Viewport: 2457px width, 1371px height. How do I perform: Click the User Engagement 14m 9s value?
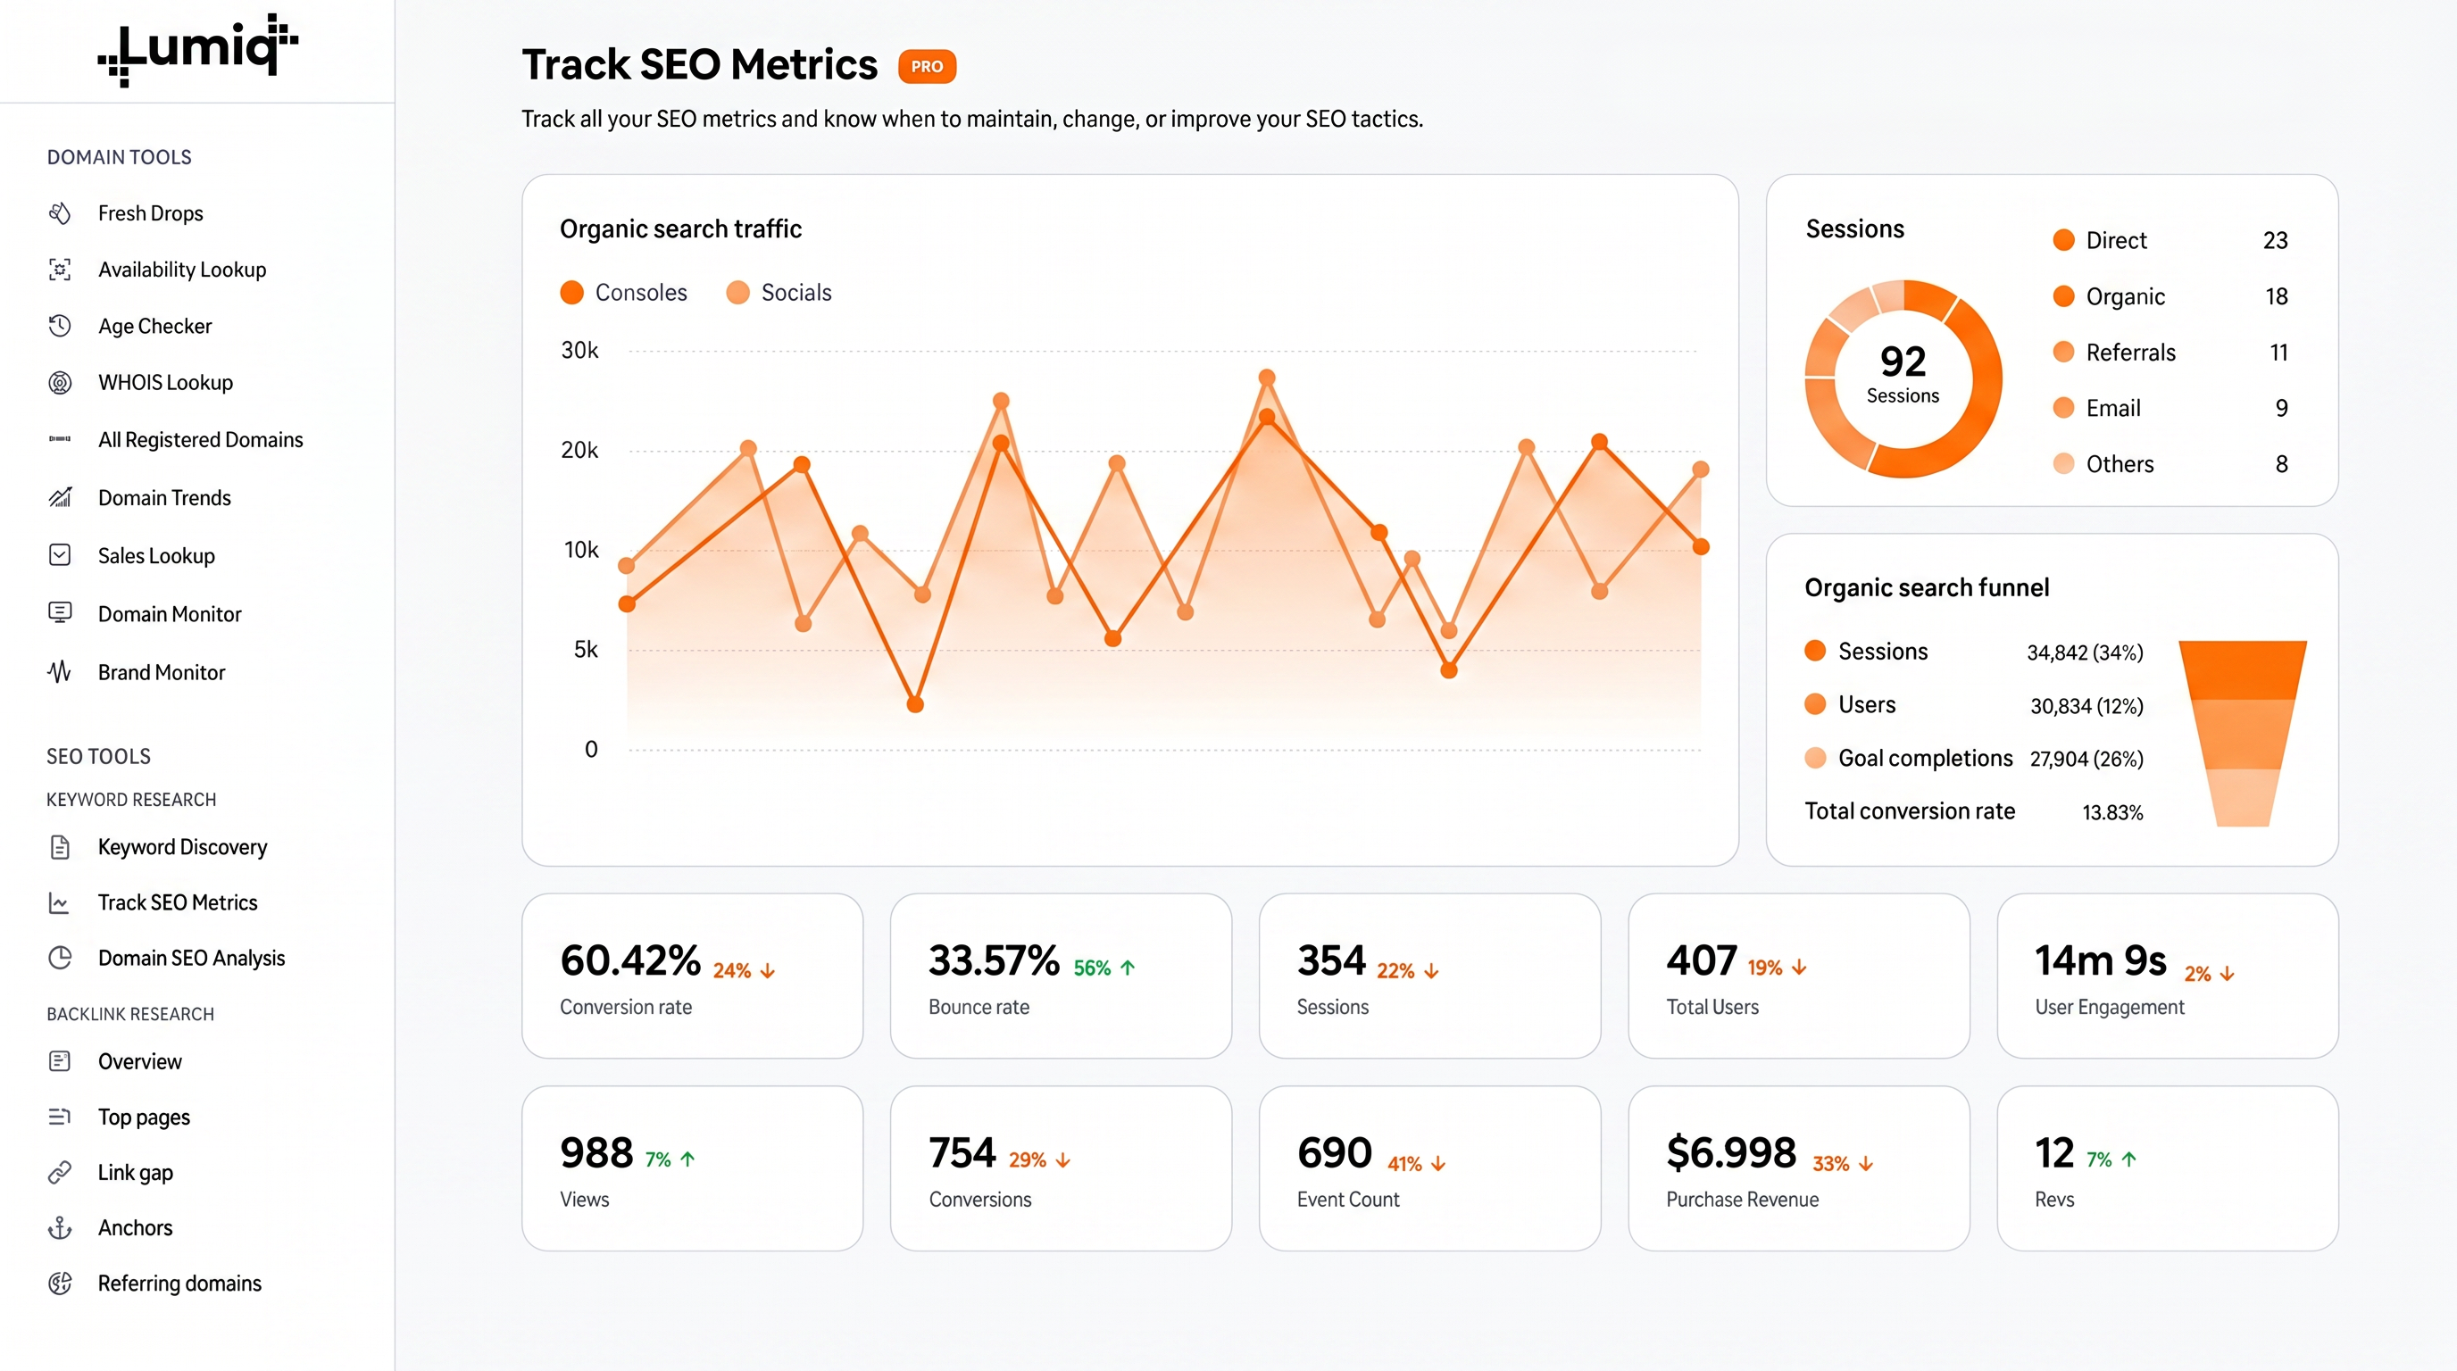coord(2102,961)
